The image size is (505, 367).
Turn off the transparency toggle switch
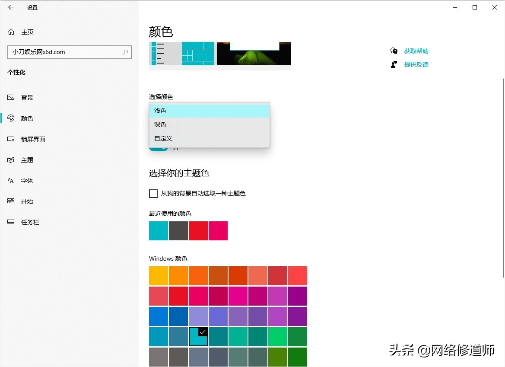(158, 147)
